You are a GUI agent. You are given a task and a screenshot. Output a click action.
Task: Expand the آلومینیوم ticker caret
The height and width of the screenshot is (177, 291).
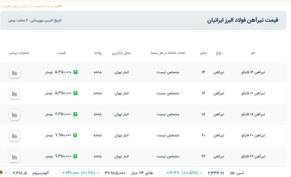click(6, 173)
